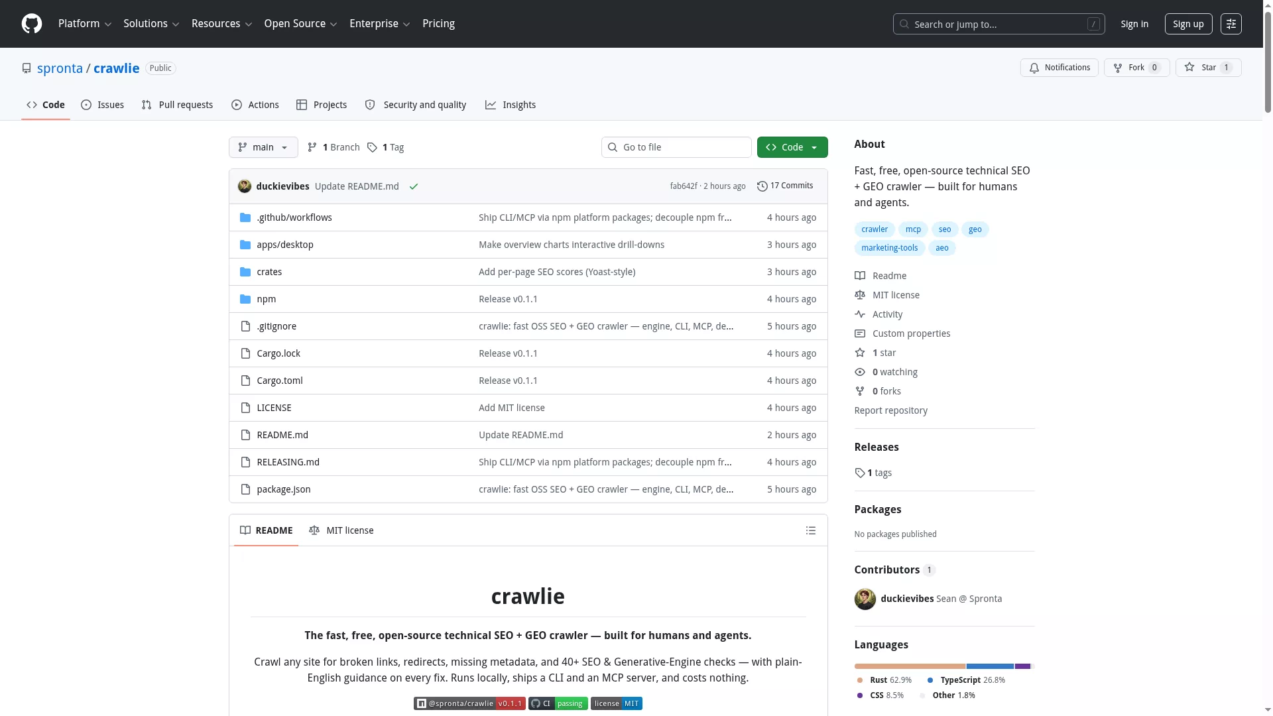Click the tag icon beside 1 Tag
The image size is (1273, 716).
(x=373, y=147)
